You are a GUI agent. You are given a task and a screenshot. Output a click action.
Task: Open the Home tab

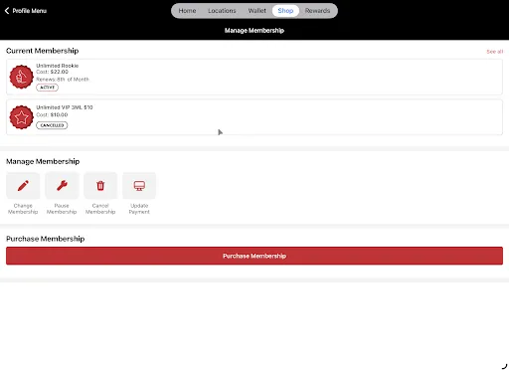(187, 11)
